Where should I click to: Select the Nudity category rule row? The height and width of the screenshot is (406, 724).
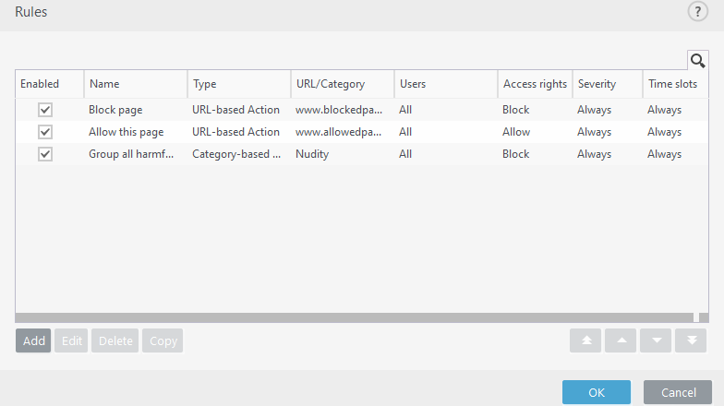pos(362,154)
